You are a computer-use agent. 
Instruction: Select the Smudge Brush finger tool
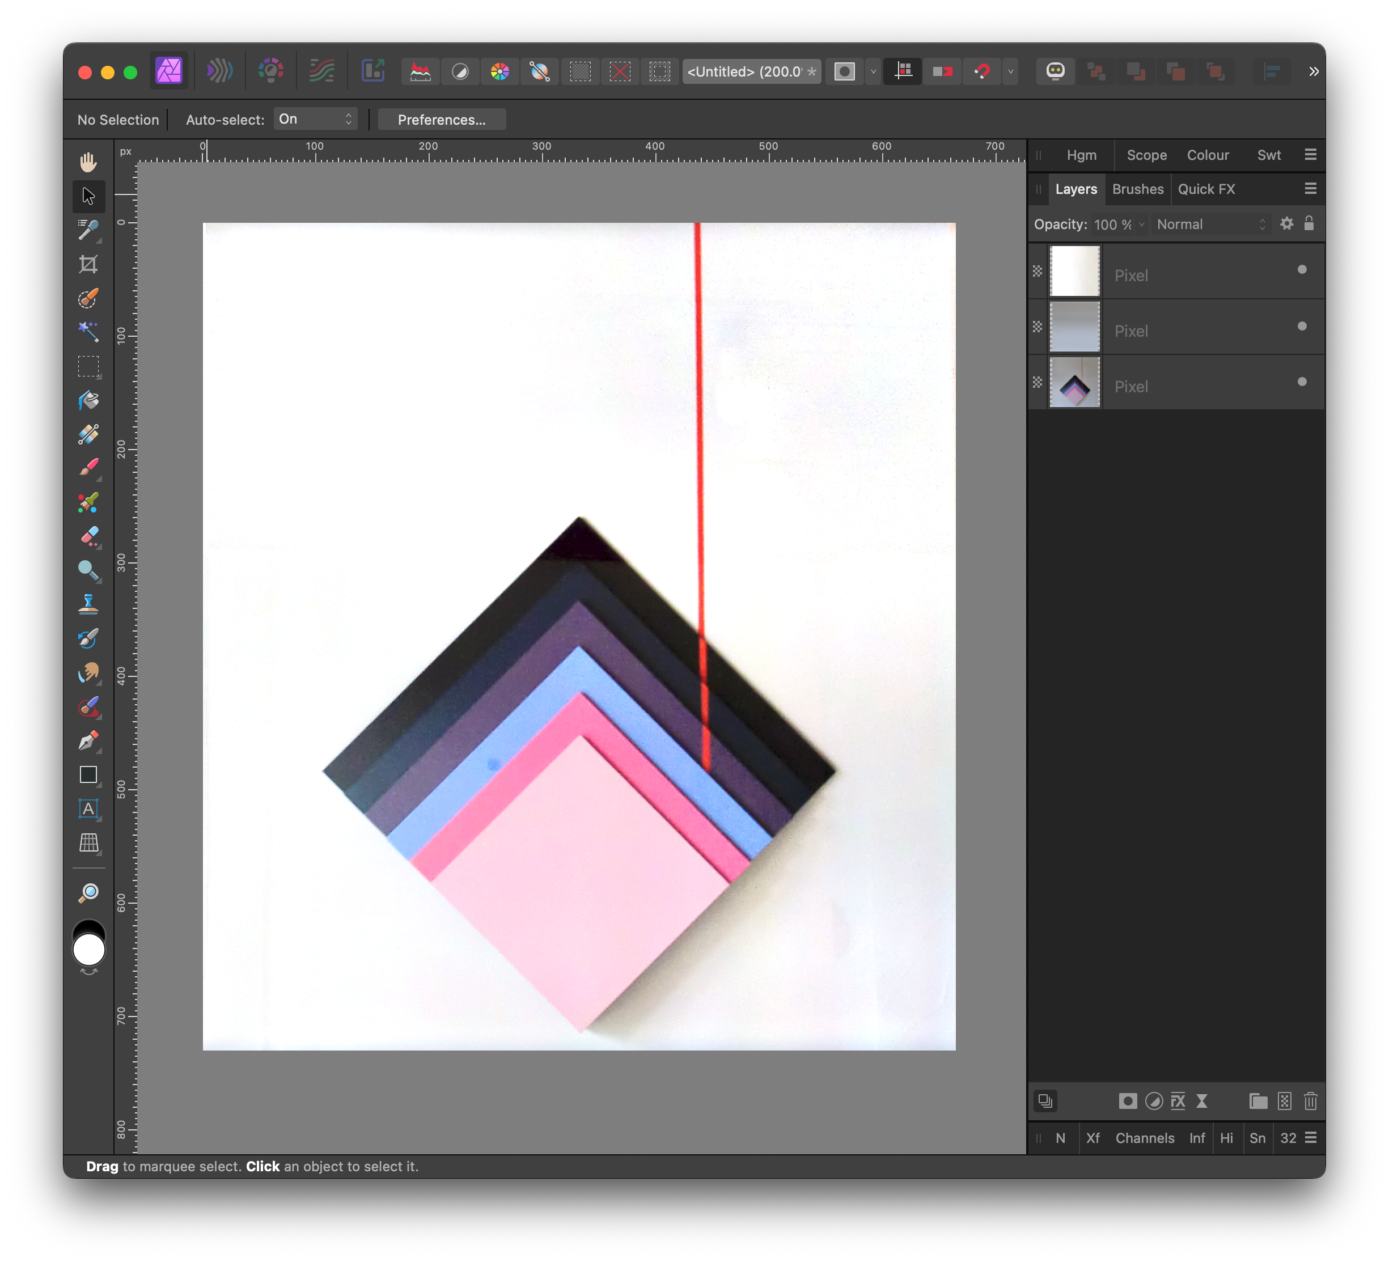pyautogui.click(x=88, y=672)
